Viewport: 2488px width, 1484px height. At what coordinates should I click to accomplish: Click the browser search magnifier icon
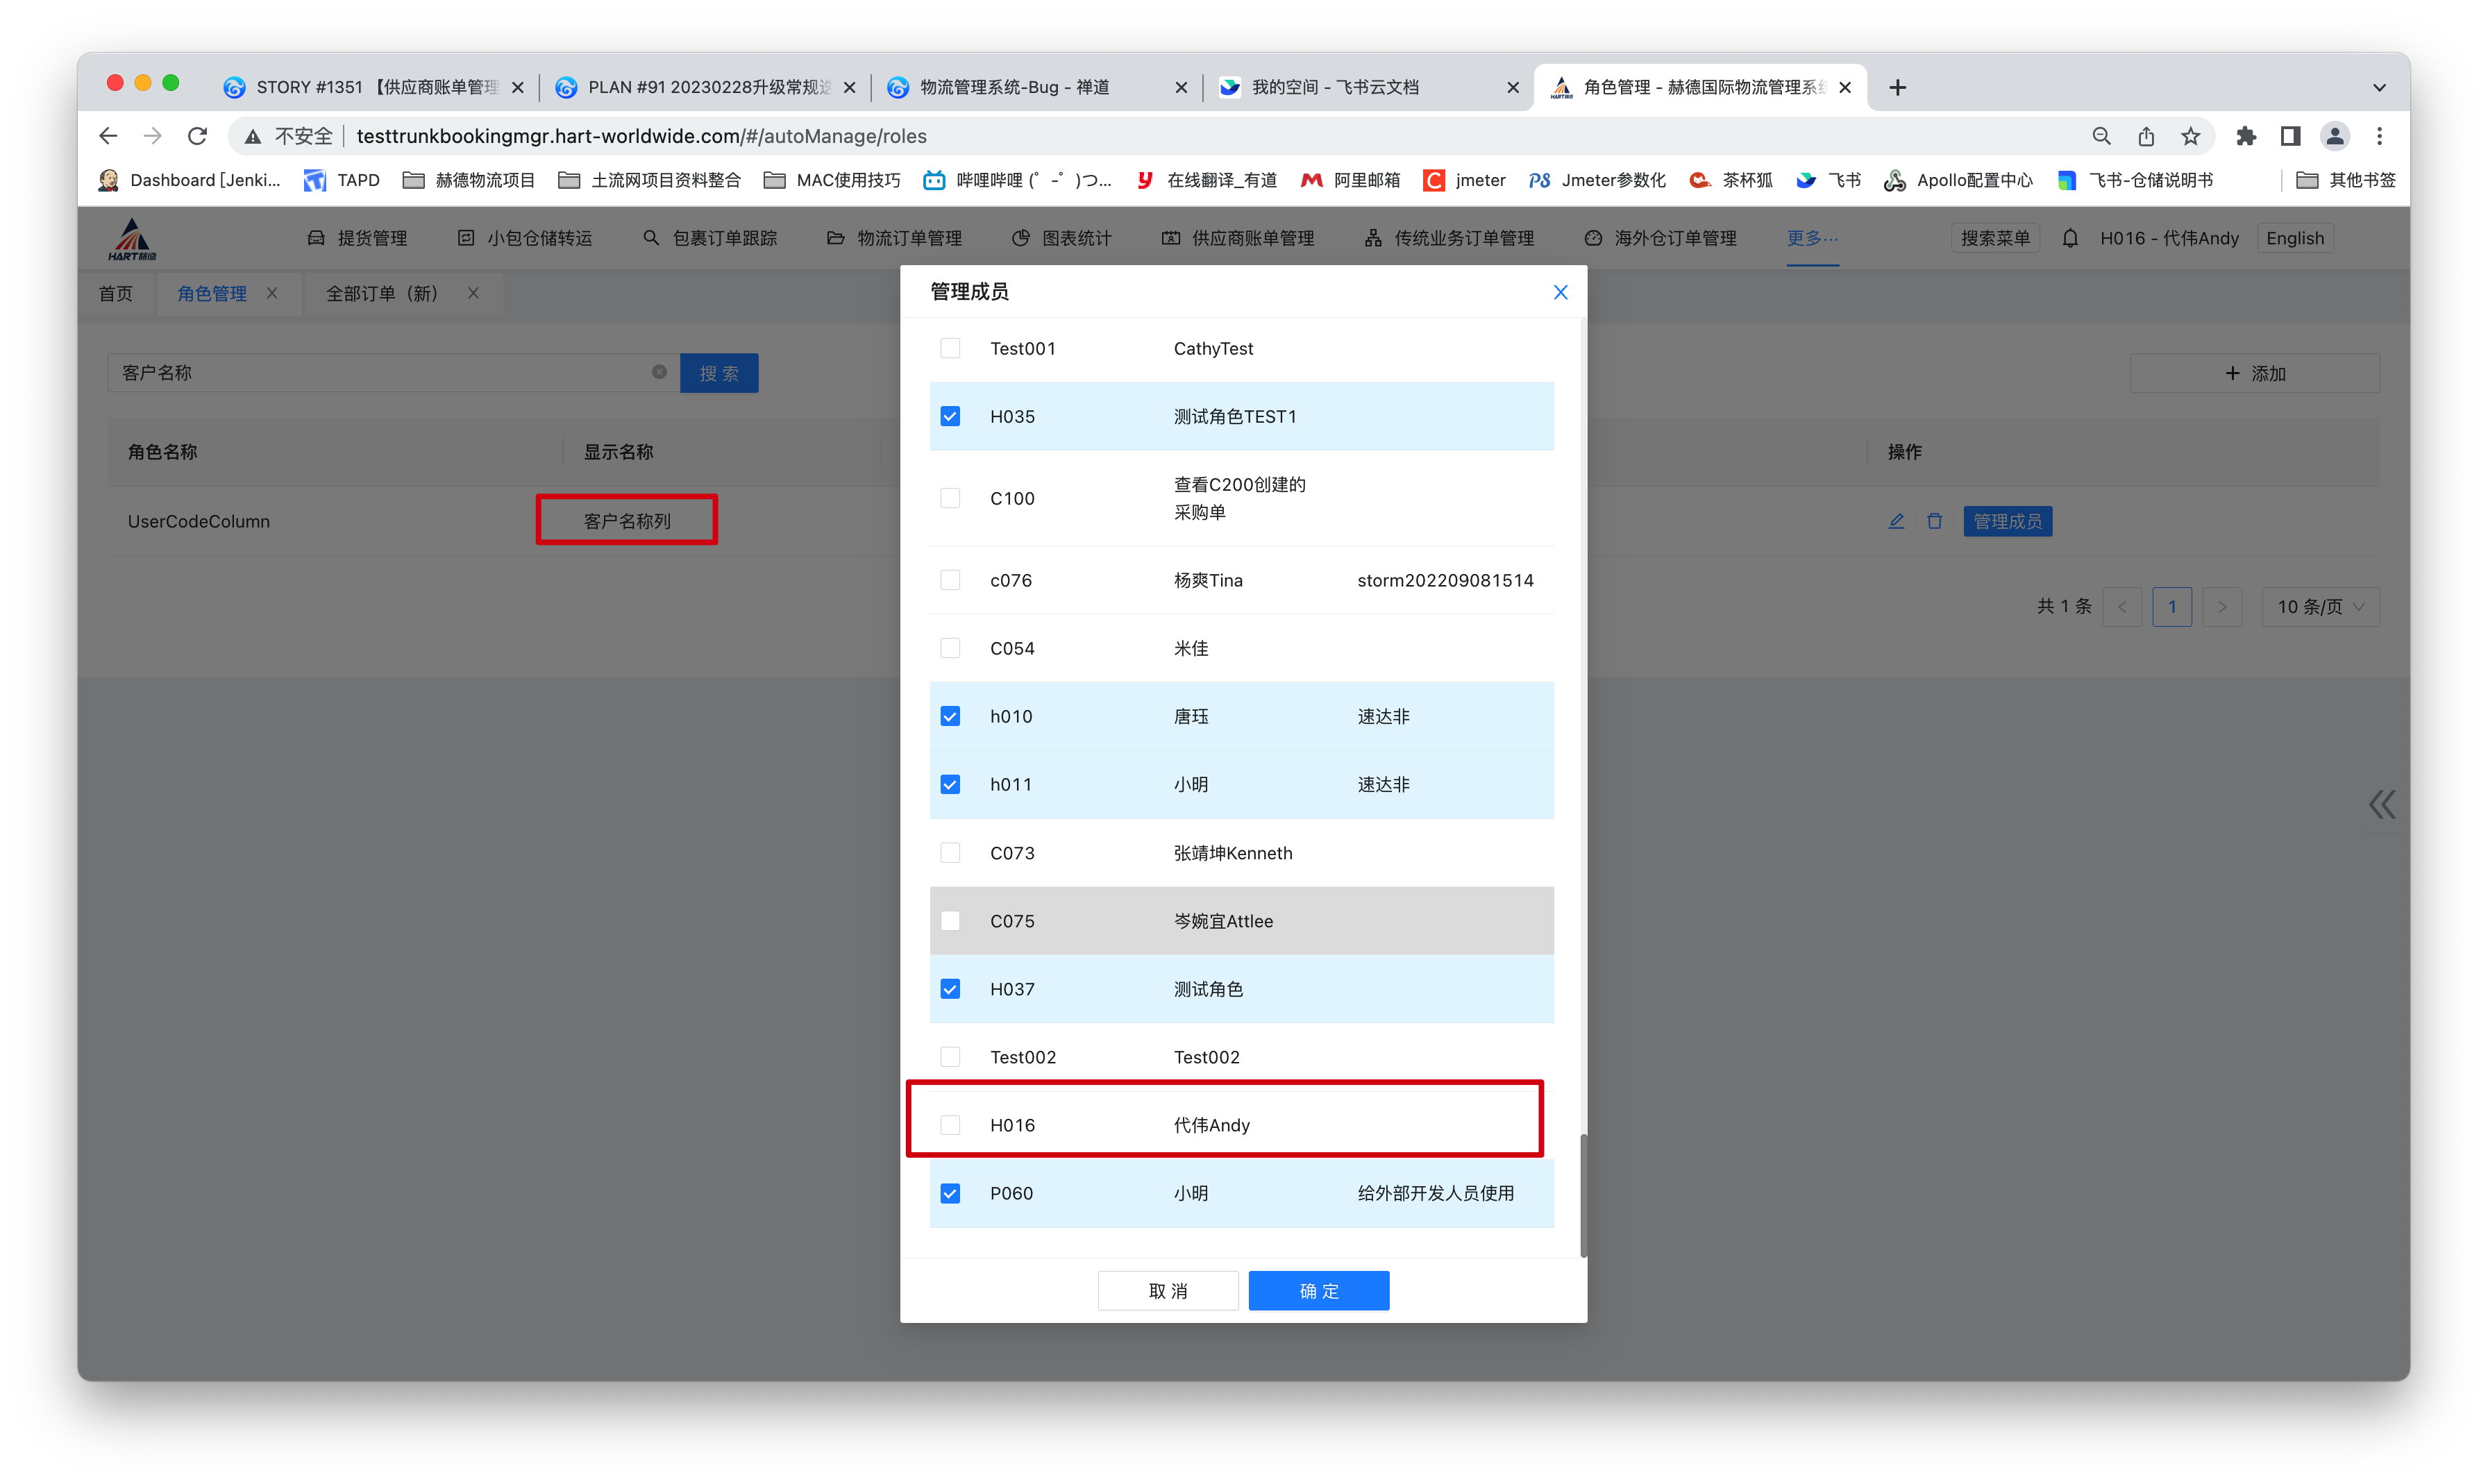coord(2101,136)
